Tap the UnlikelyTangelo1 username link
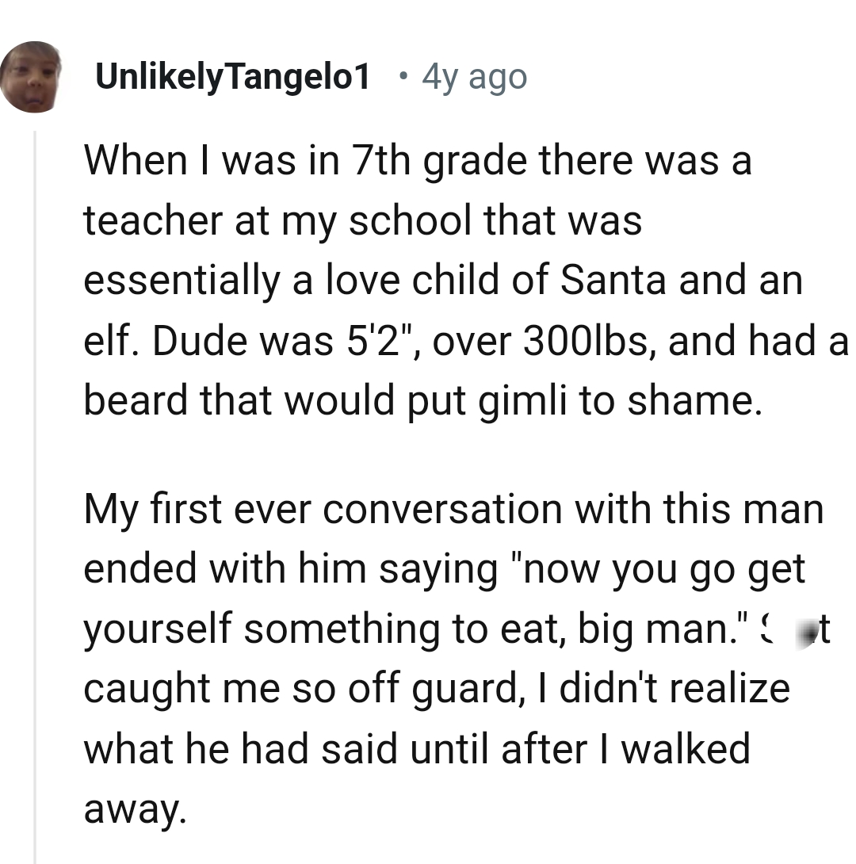 [x=232, y=77]
